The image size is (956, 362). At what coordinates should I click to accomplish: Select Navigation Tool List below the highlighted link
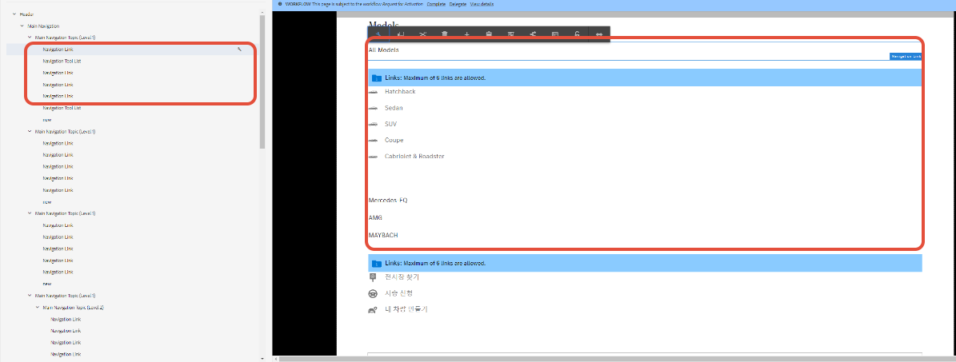tap(62, 61)
